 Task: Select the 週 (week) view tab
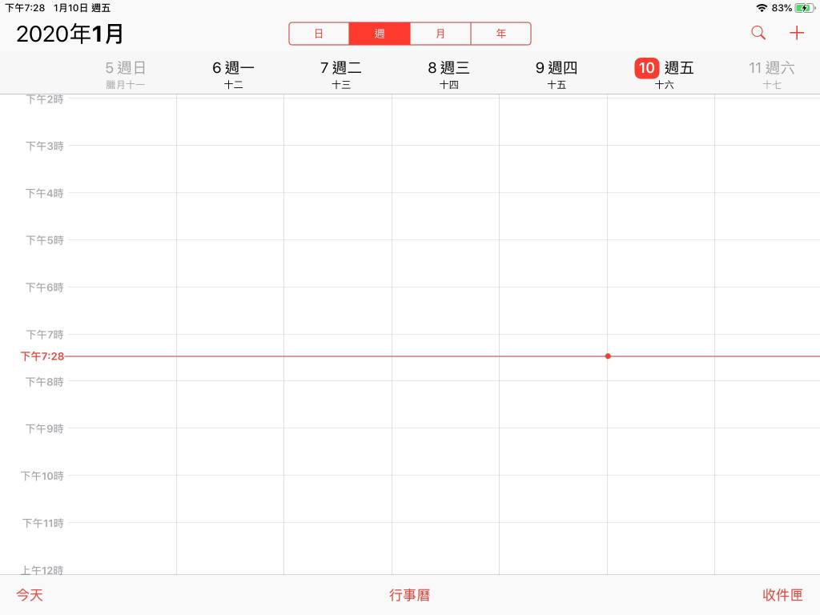coord(380,34)
